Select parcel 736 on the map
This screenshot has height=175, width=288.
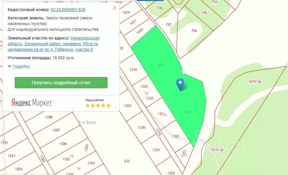point(194,31)
